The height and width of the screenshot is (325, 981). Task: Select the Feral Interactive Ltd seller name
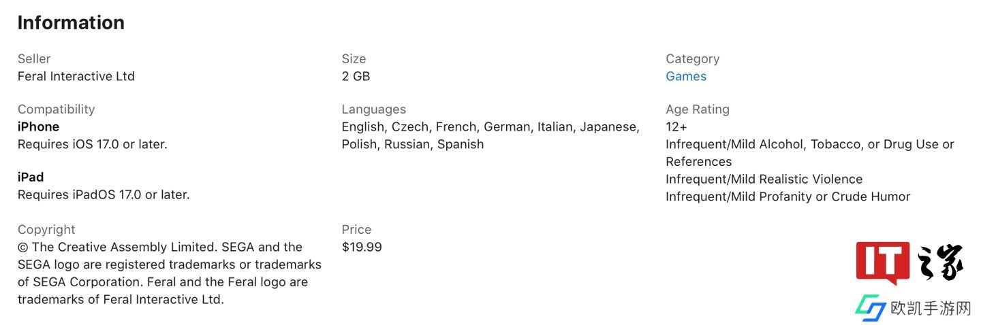[x=76, y=76]
